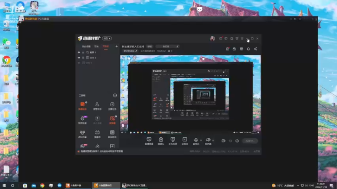
Task: Select the 文本 1 source row
Action: [98, 63]
